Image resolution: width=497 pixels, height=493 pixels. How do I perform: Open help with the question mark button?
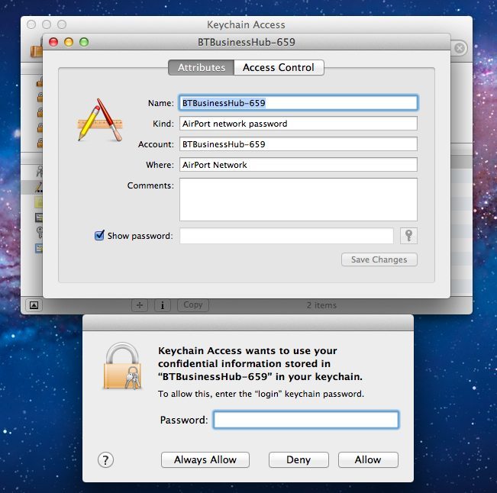tap(105, 459)
